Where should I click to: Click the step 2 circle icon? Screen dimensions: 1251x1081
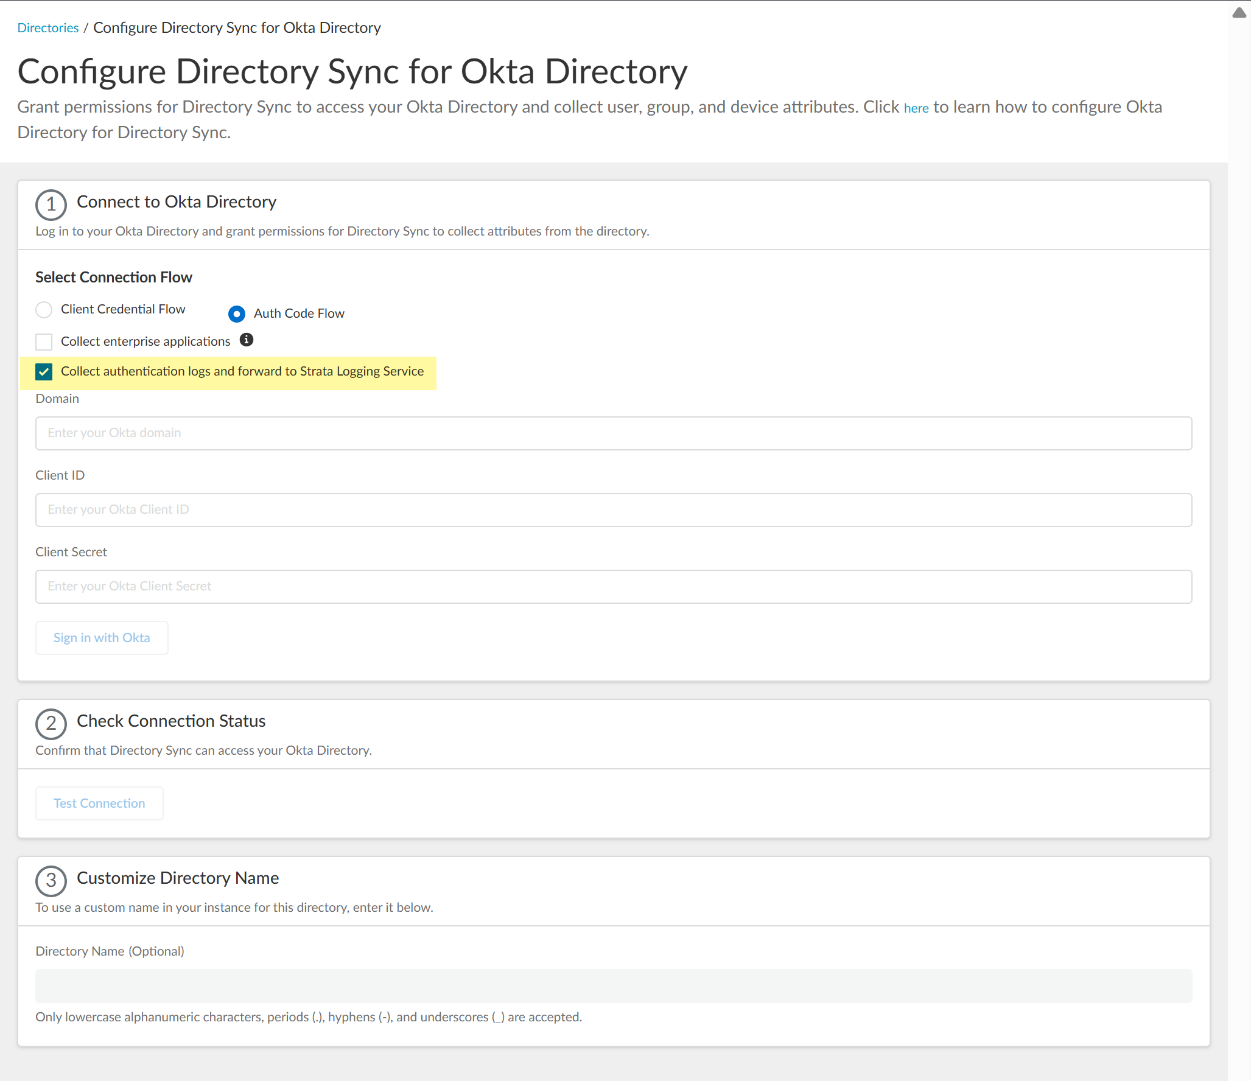pyautogui.click(x=51, y=724)
